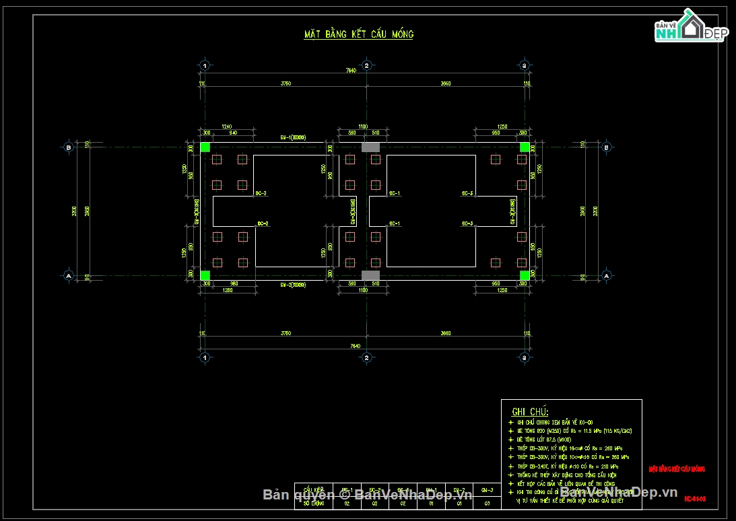Switch to the BC-2 schedule cell
The image size is (736, 521).
[x=375, y=489]
